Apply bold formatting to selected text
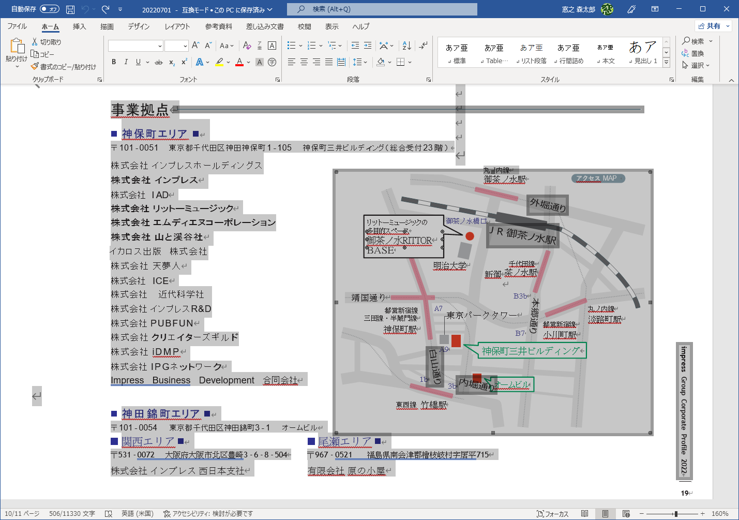 coord(113,61)
